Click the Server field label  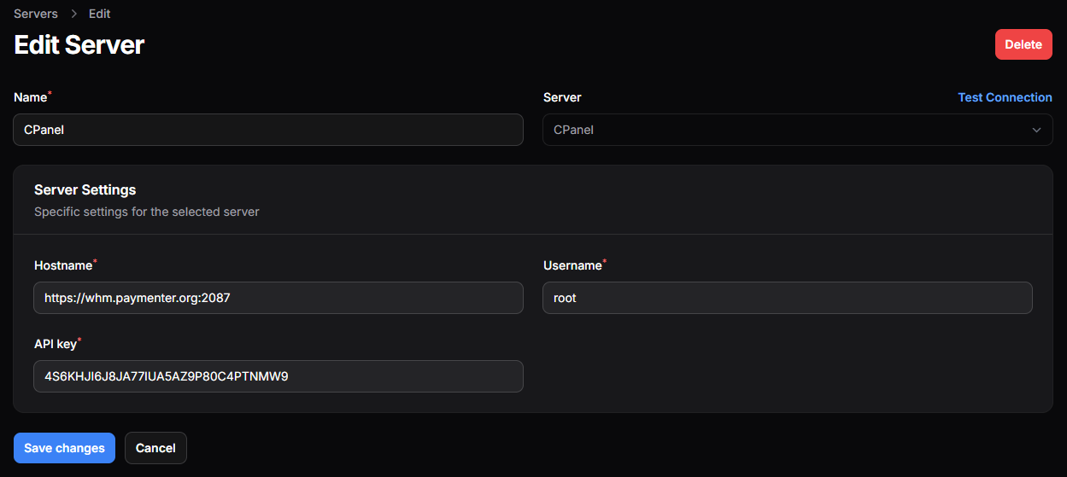(562, 97)
